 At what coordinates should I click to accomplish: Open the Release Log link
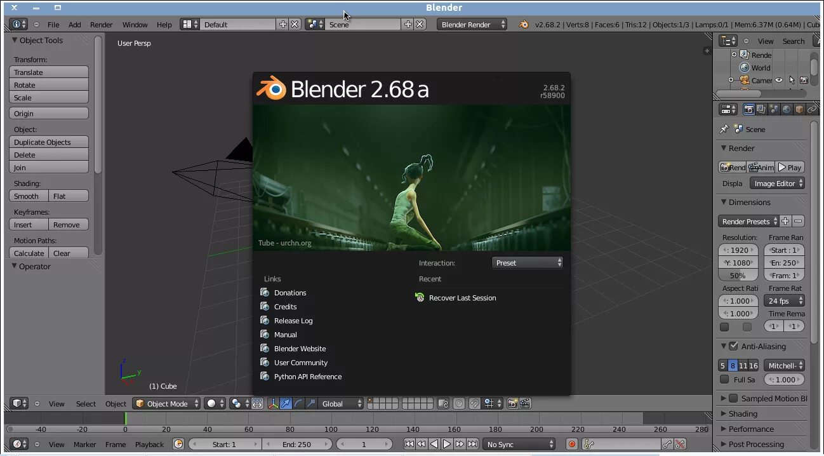(293, 321)
